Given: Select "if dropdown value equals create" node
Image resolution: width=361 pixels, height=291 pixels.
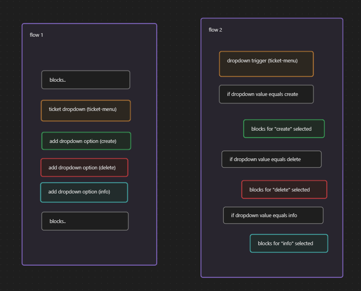Looking at the screenshot, I should (x=266, y=94).
